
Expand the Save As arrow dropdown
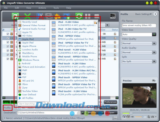tap(116, 108)
